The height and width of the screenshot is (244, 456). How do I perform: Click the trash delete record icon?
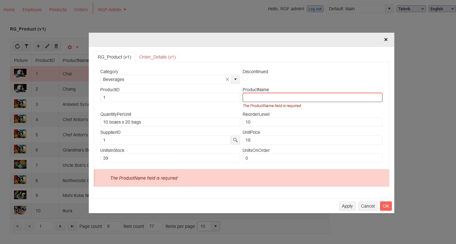[x=56, y=46]
